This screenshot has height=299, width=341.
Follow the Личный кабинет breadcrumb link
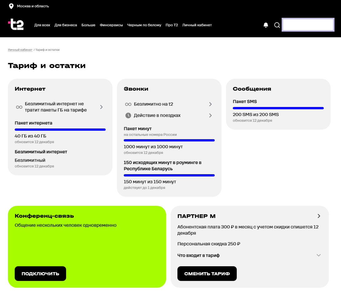pyautogui.click(x=20, y=50)
